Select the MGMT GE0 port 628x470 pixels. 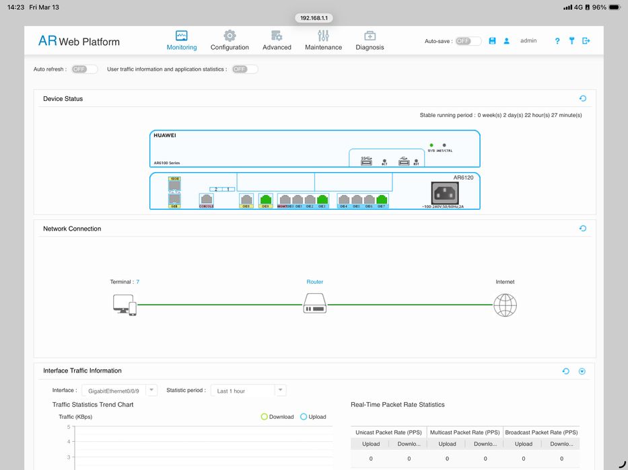(285, 200)
